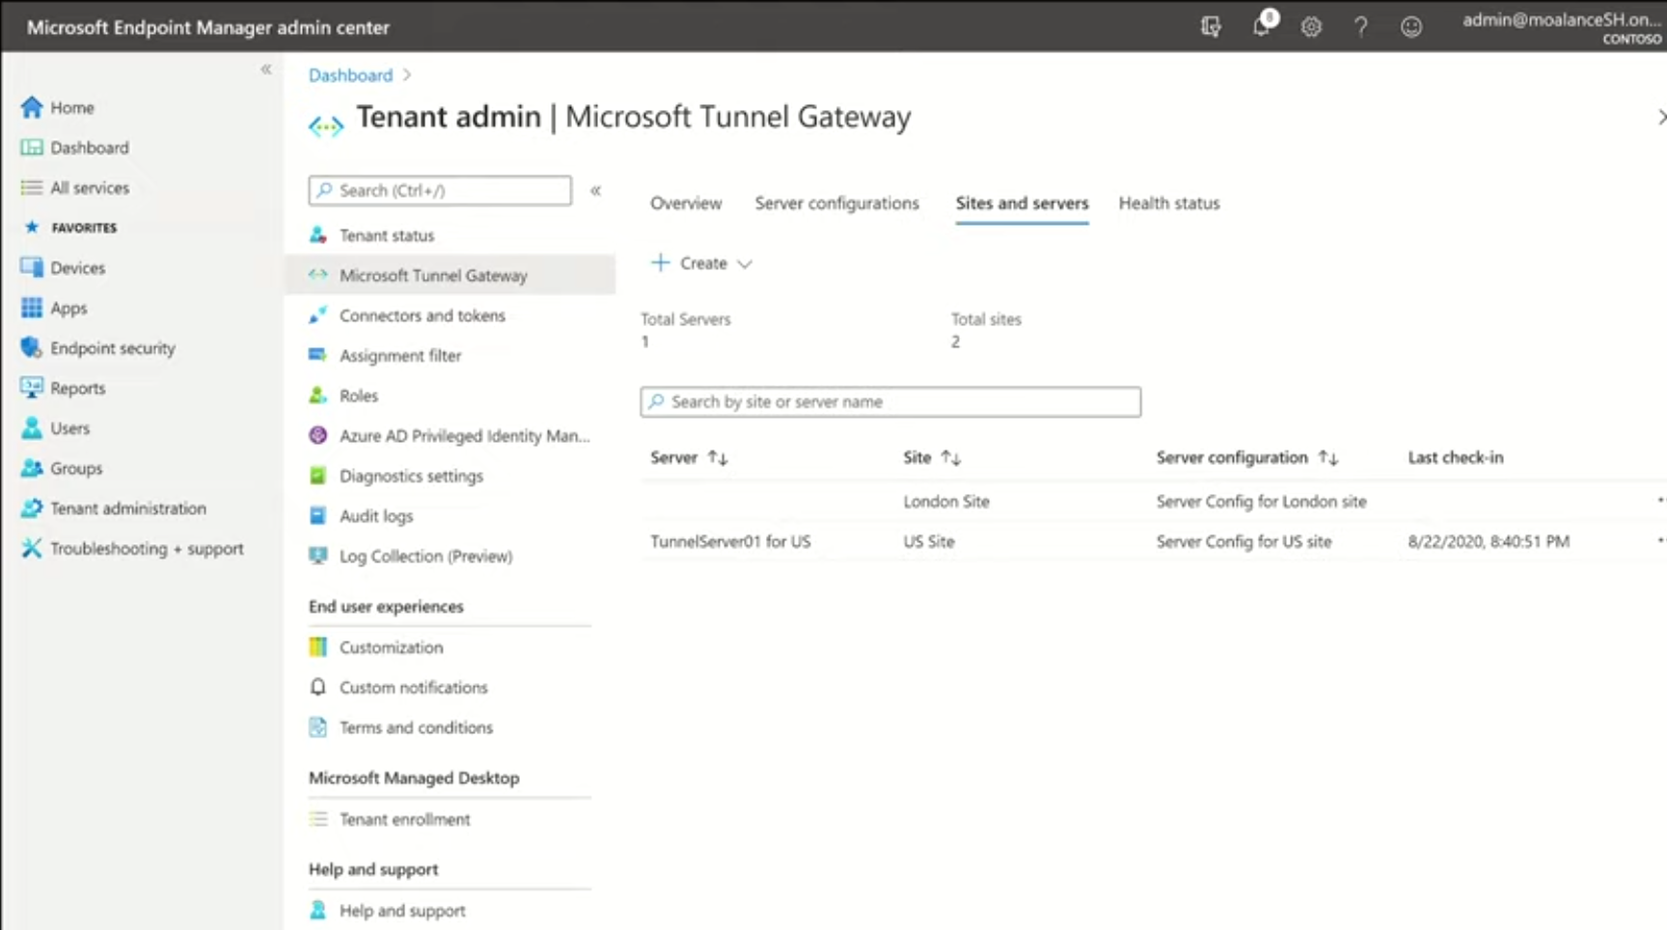Click the Total Servers label

pos(686,319)
